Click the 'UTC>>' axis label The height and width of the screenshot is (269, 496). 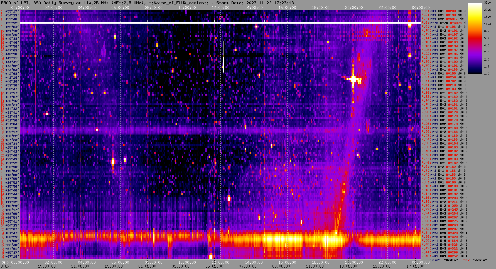tap(6, 266)
